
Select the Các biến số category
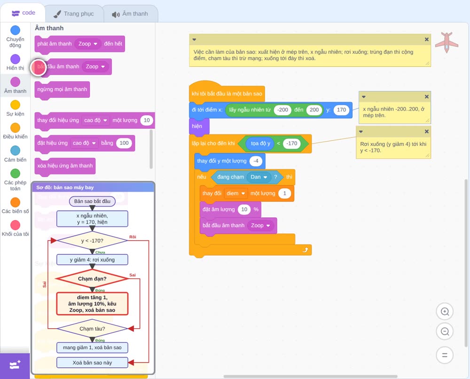[15, 205]
